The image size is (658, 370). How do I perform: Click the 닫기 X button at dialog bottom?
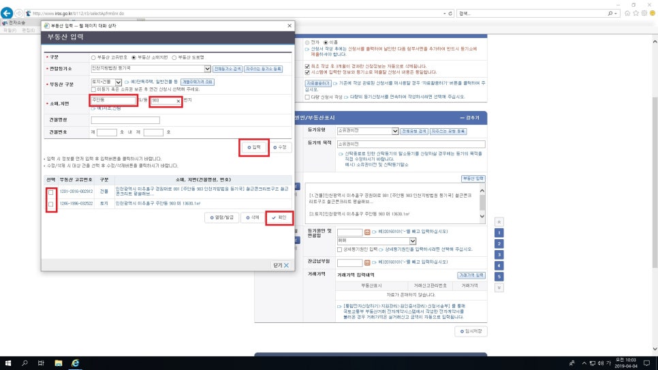(x=281, y=266)
